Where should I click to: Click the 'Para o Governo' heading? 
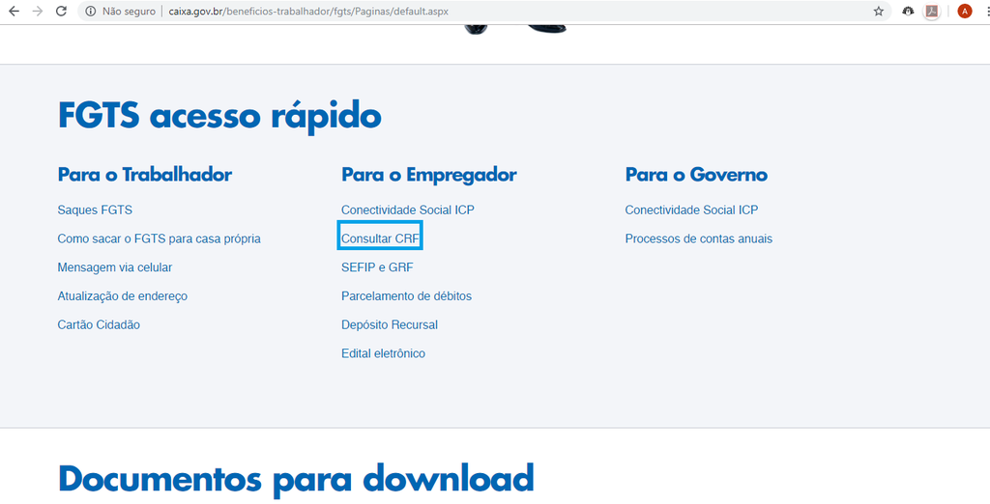pos(696,175)
